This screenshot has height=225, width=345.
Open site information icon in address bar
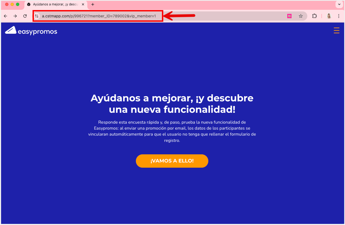[x=37, y=16]
